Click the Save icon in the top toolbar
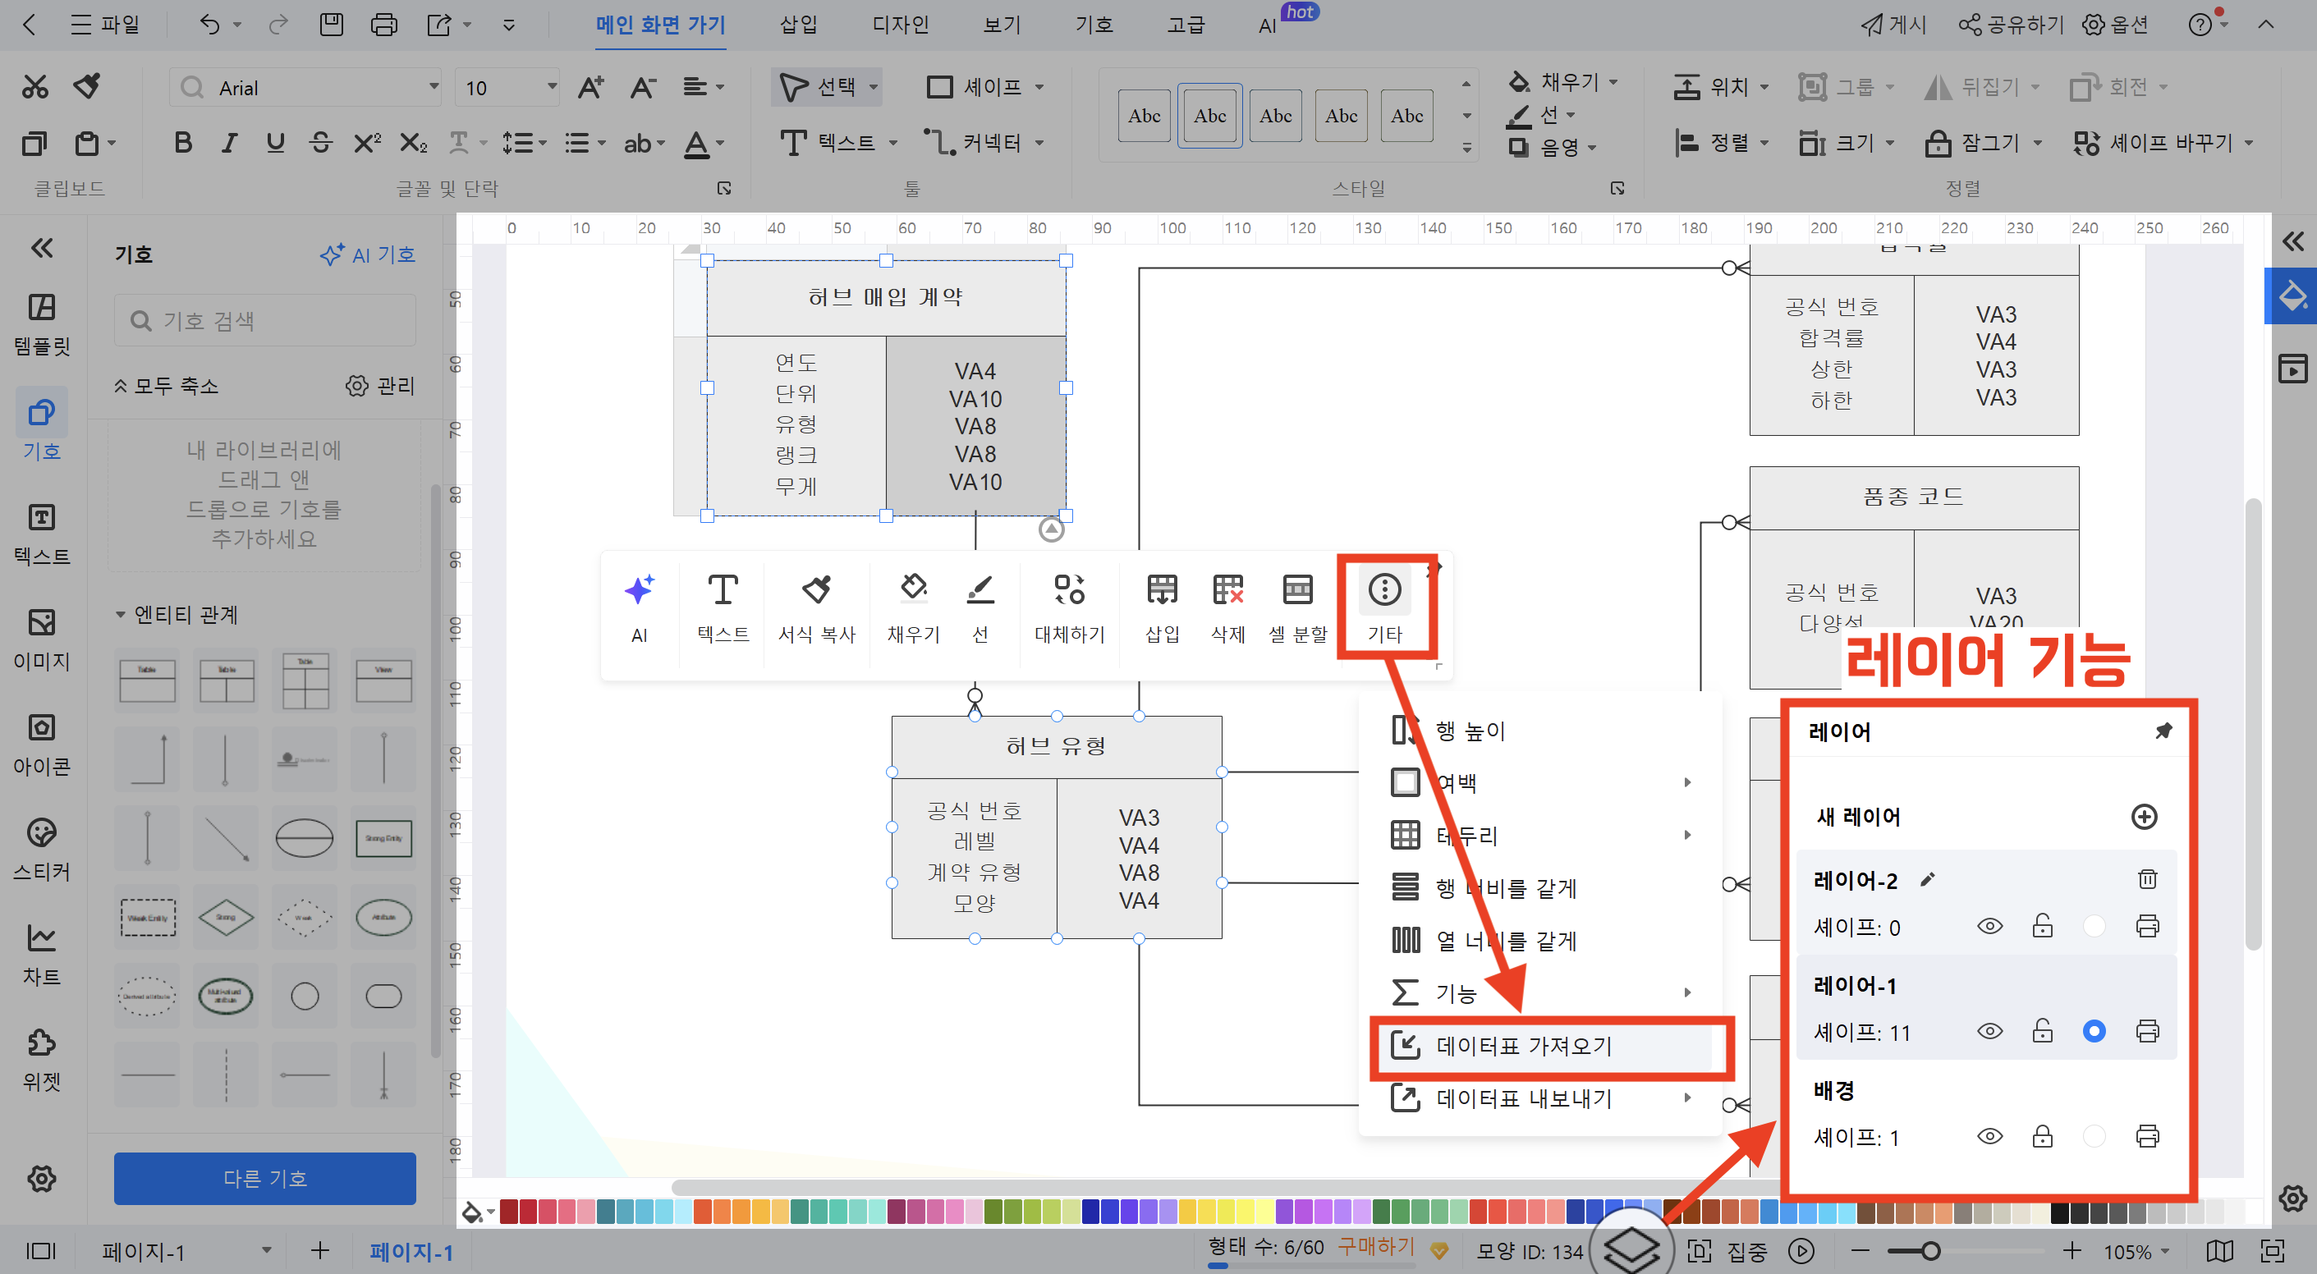This screenshot has width=2317, height=1274. pyautogui.click(x=331, y=25)
